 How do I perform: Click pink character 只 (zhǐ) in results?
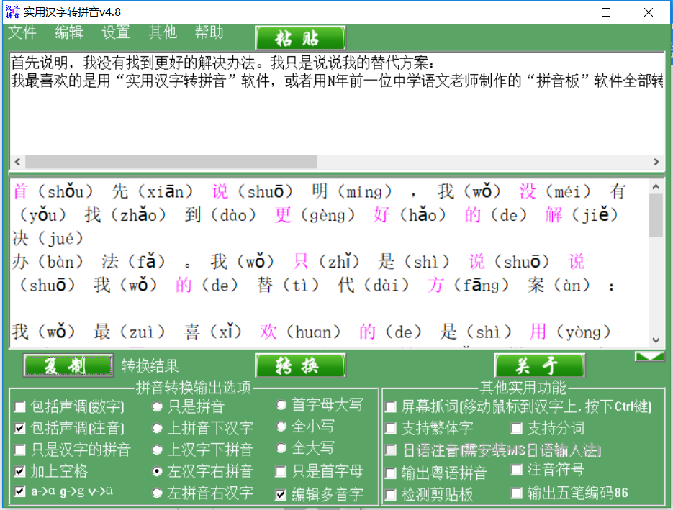(x=301, y=261)
